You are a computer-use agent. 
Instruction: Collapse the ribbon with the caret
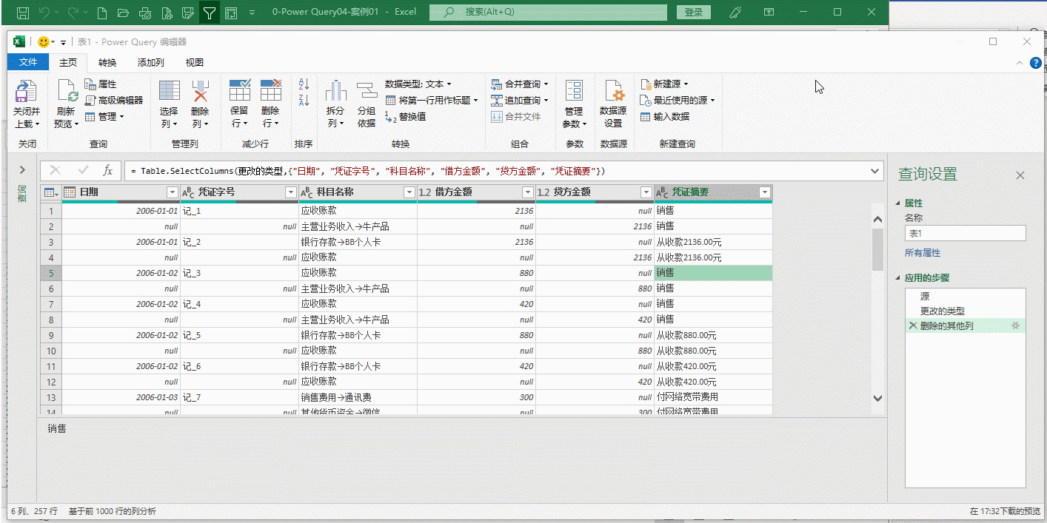tap(1021, 64)
